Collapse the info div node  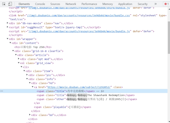point(27,79)
